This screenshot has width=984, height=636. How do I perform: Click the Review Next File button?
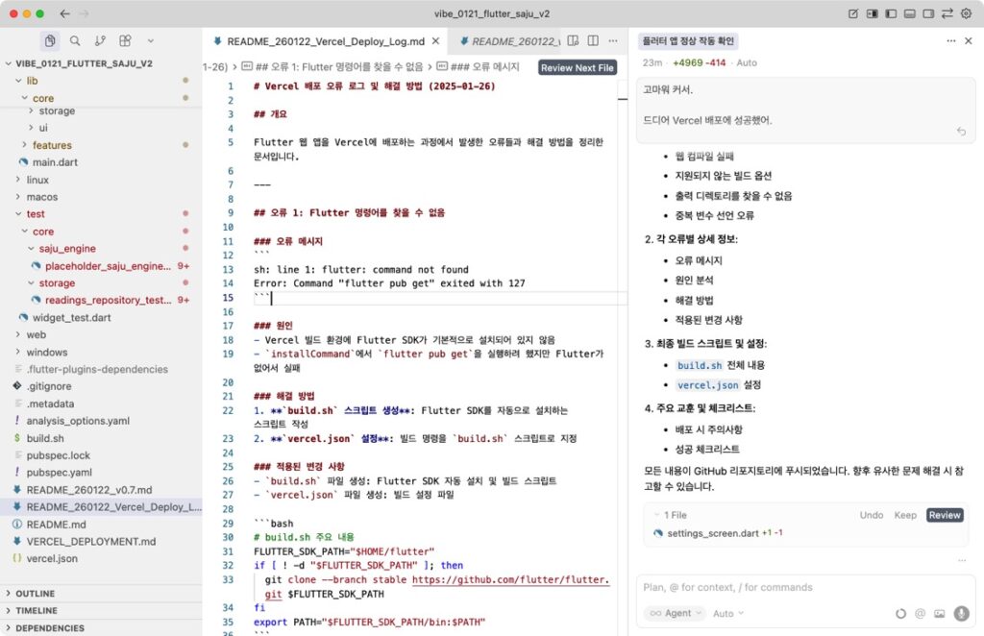coord(577,68)
